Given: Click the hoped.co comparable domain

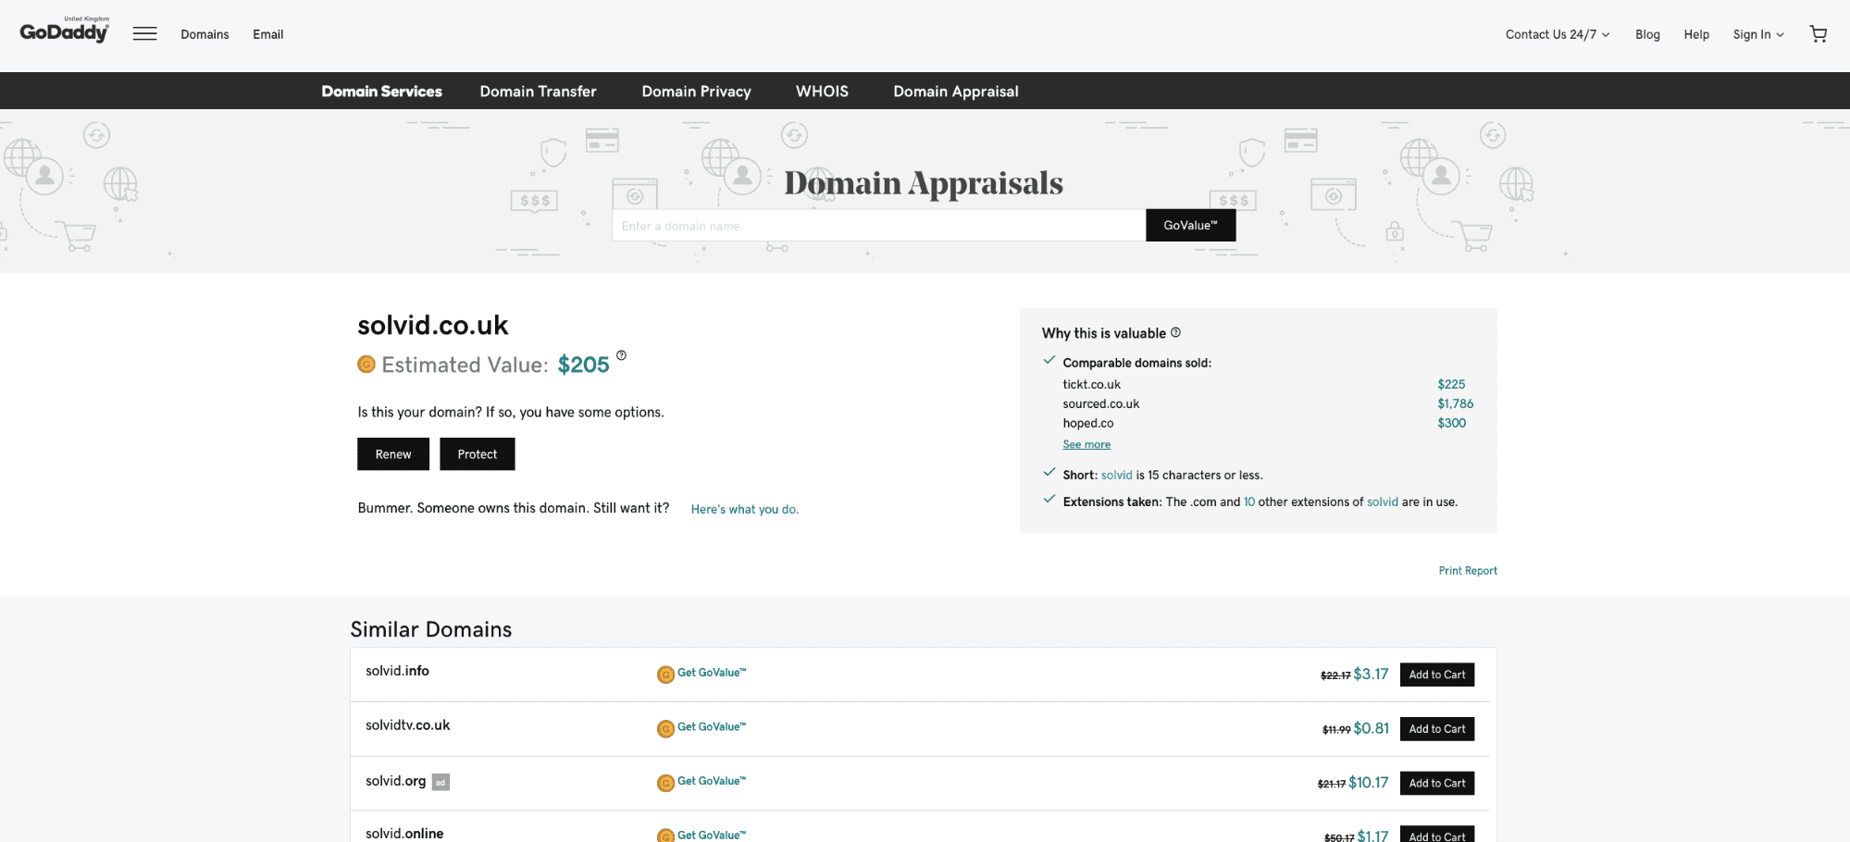Looking at the screenshot, I should click(1087, 423).
